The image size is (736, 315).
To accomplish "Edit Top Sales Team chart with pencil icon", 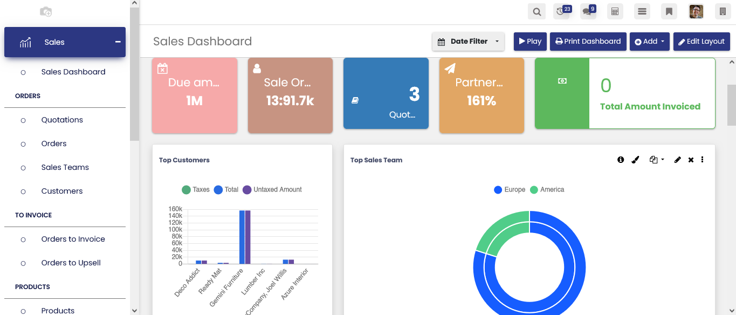I will click(x=678, y=160).
